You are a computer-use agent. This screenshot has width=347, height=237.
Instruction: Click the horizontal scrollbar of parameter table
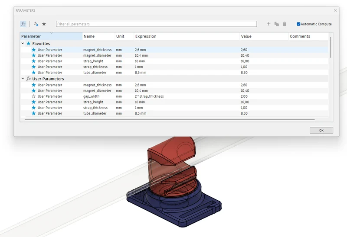(x=170, y=120)
